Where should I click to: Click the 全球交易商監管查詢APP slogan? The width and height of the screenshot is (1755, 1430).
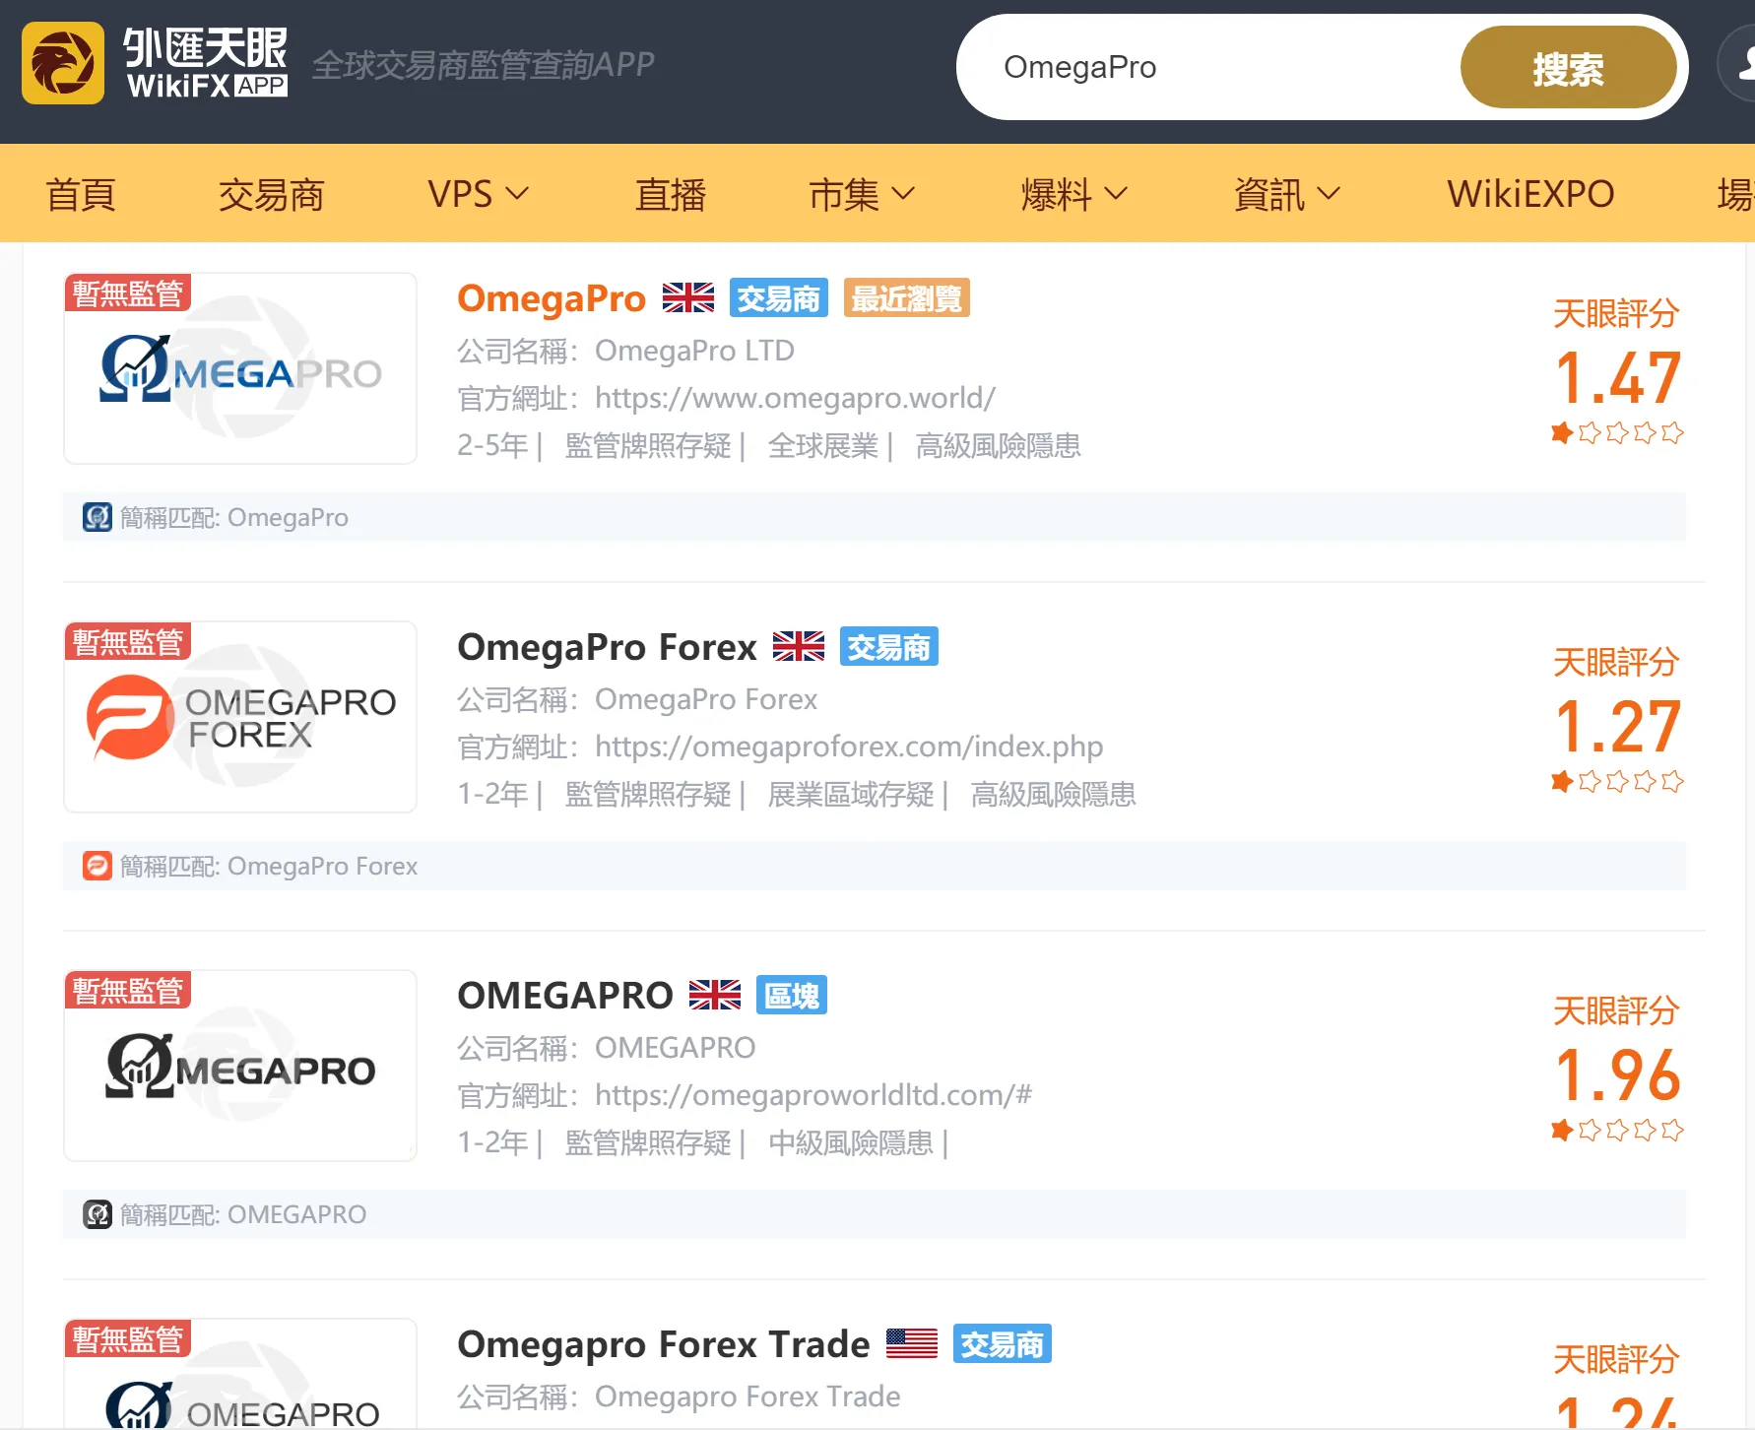(484, 65)
